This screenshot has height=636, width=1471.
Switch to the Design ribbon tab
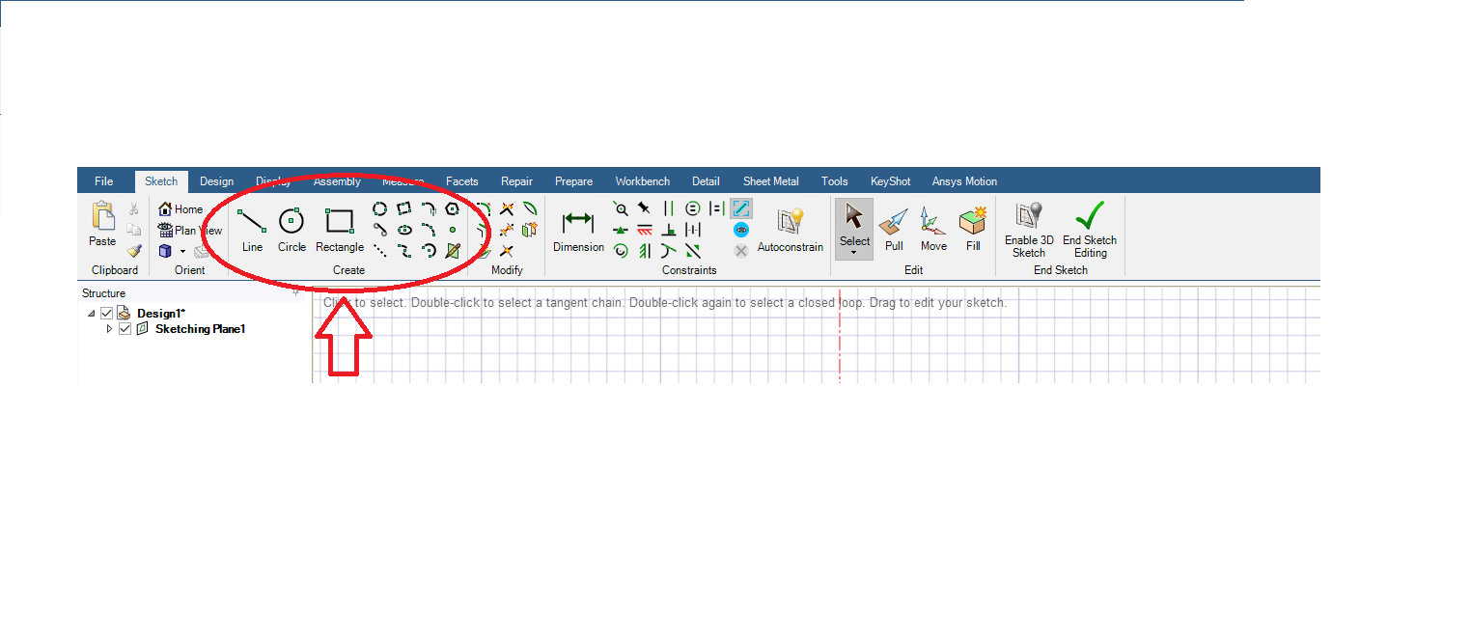pyautogui.click(x=216, y=181)
